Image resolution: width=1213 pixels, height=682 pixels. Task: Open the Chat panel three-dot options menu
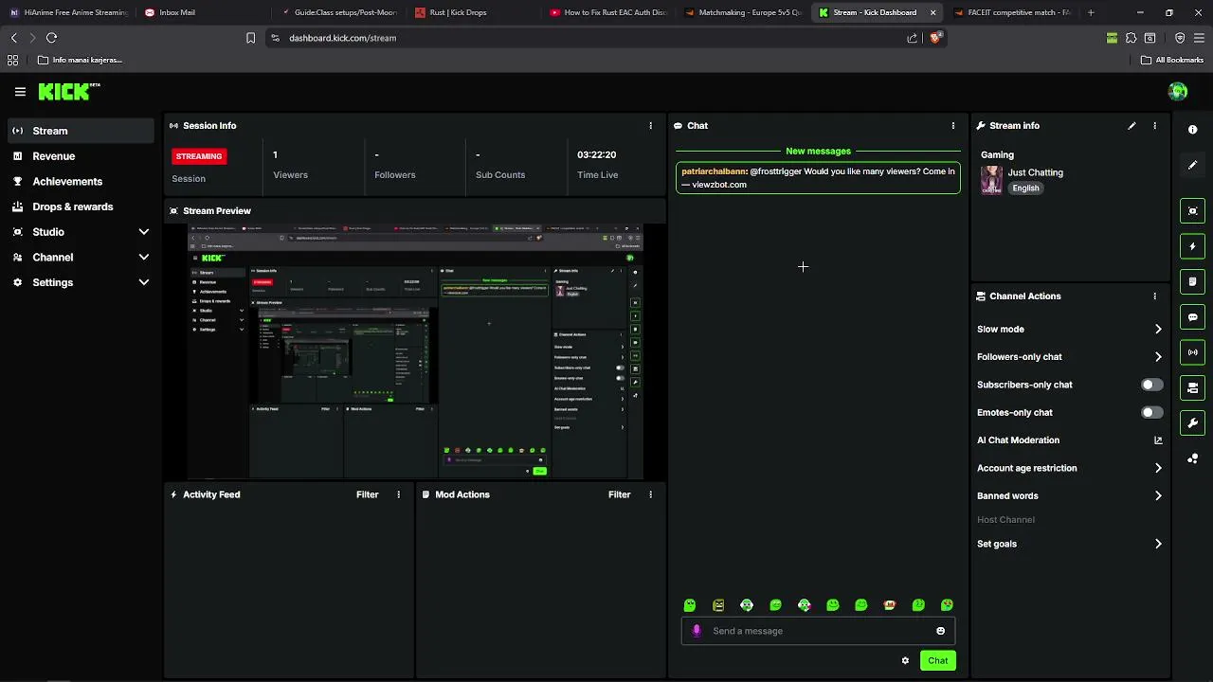[x=953, y=125]
